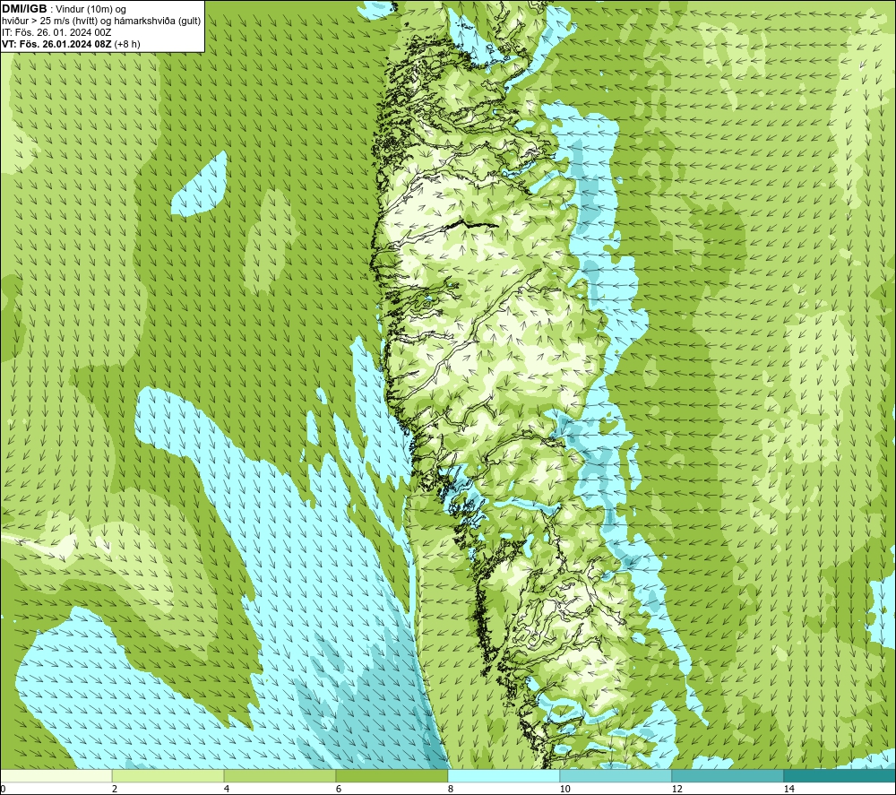
Task: Select the 4–6 m/s green color bar segment
Action: pyautogui.click(x=280, y=776)
